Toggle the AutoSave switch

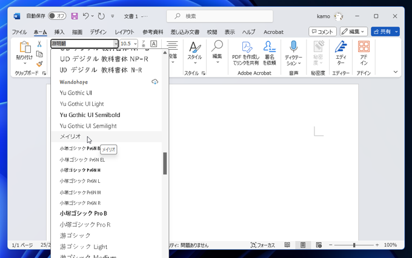point(57,16)
